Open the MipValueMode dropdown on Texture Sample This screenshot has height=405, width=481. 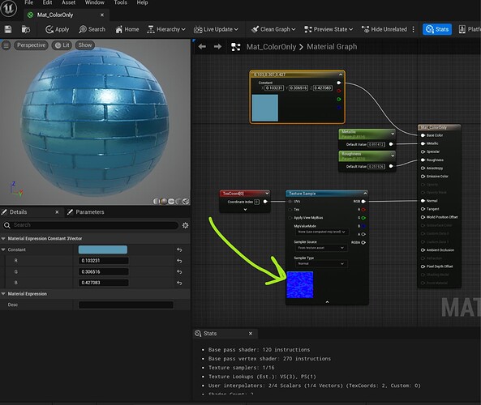(321, 232)
